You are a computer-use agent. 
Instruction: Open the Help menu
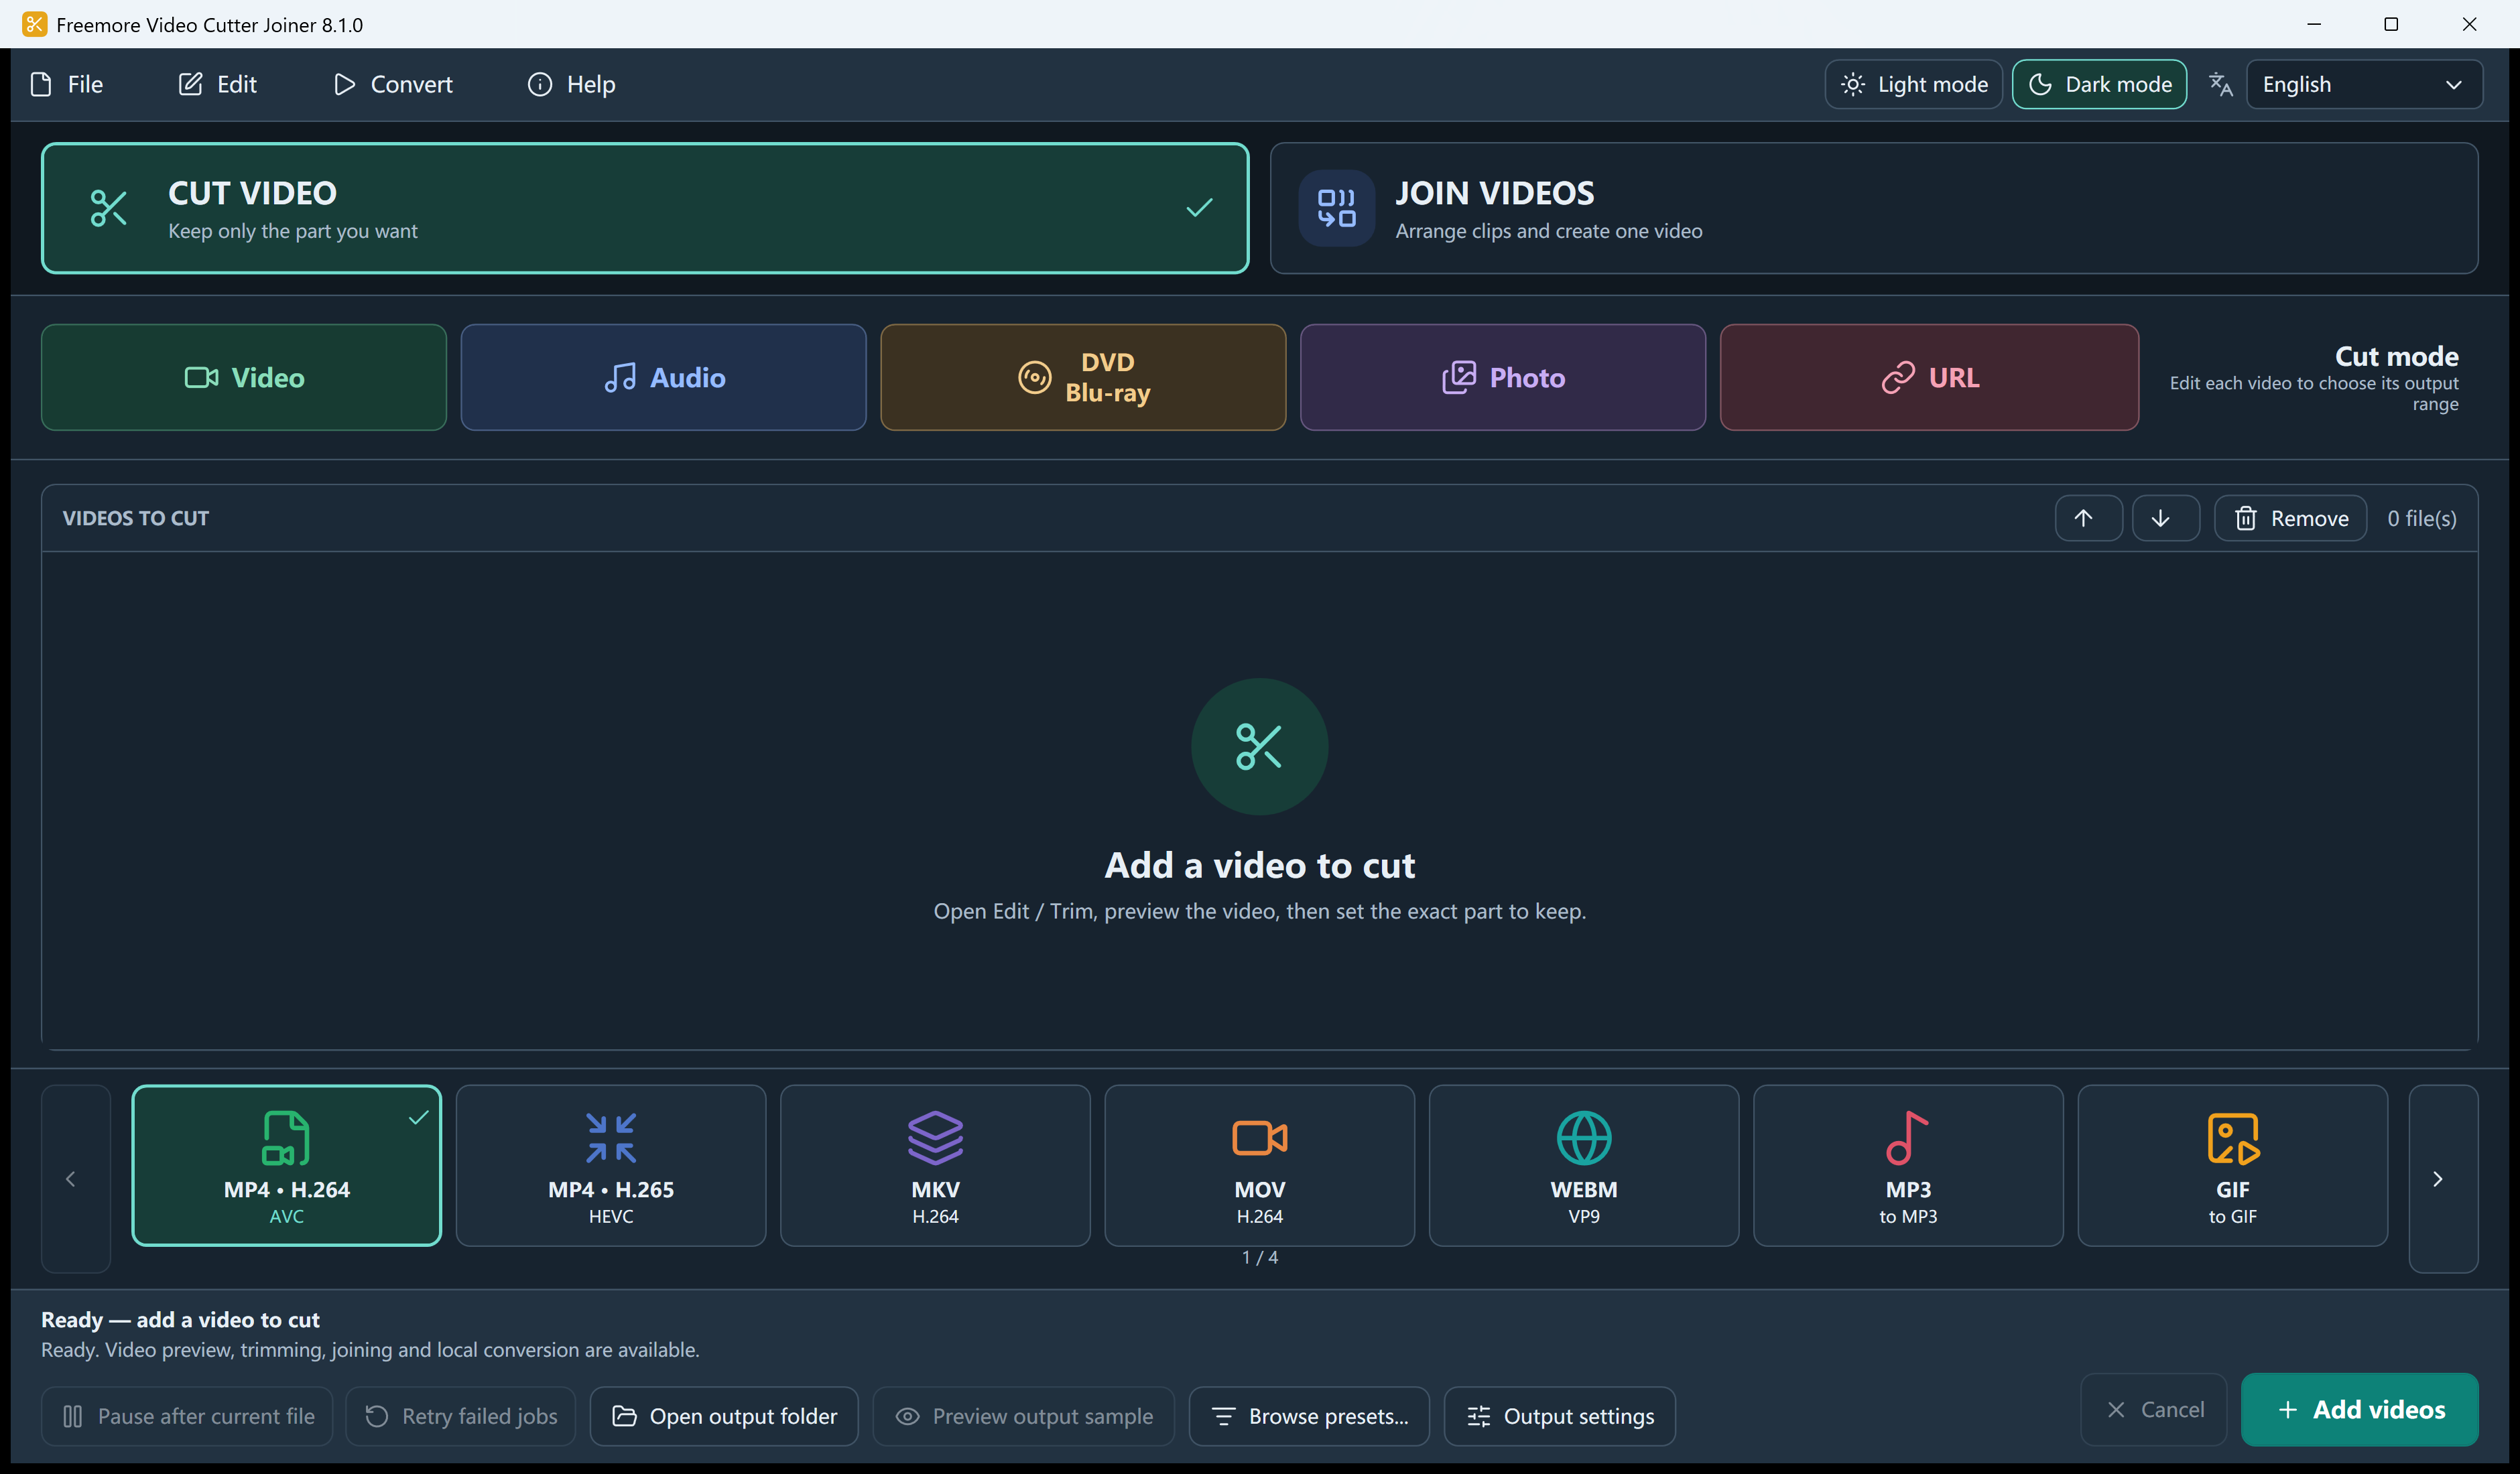pos(571,84)
